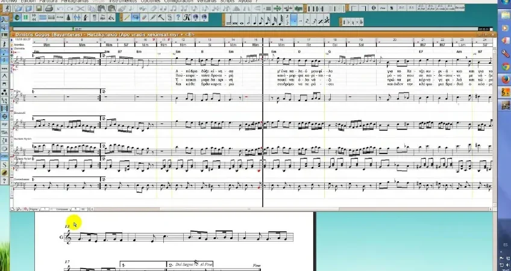The width and height of the screenshot is (511, 271).
Task: Open Firefox from the right sidebar
Action: 506,79
